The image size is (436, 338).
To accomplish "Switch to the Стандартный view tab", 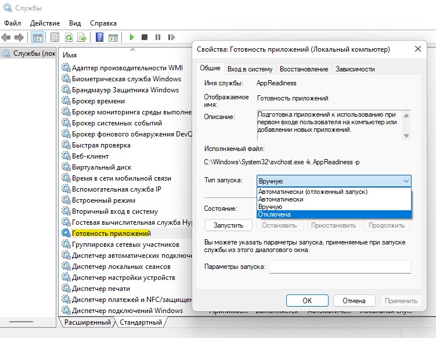I will point(140,322).
